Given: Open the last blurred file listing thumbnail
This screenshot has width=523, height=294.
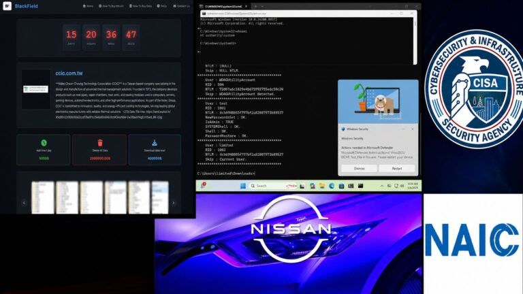Looking at the screenshot, I should click(x=160, y=197).
